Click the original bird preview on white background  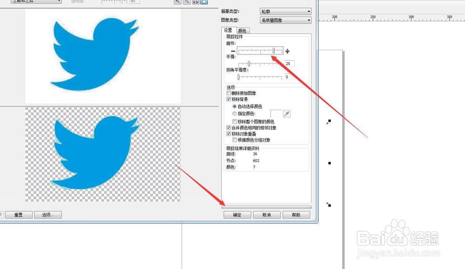(x=103, y=56)
